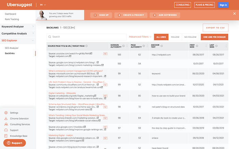The width and height of the screenshot is (239, 149).
Task: Sort by Last Seen column arrows
Action: [226, 46]
